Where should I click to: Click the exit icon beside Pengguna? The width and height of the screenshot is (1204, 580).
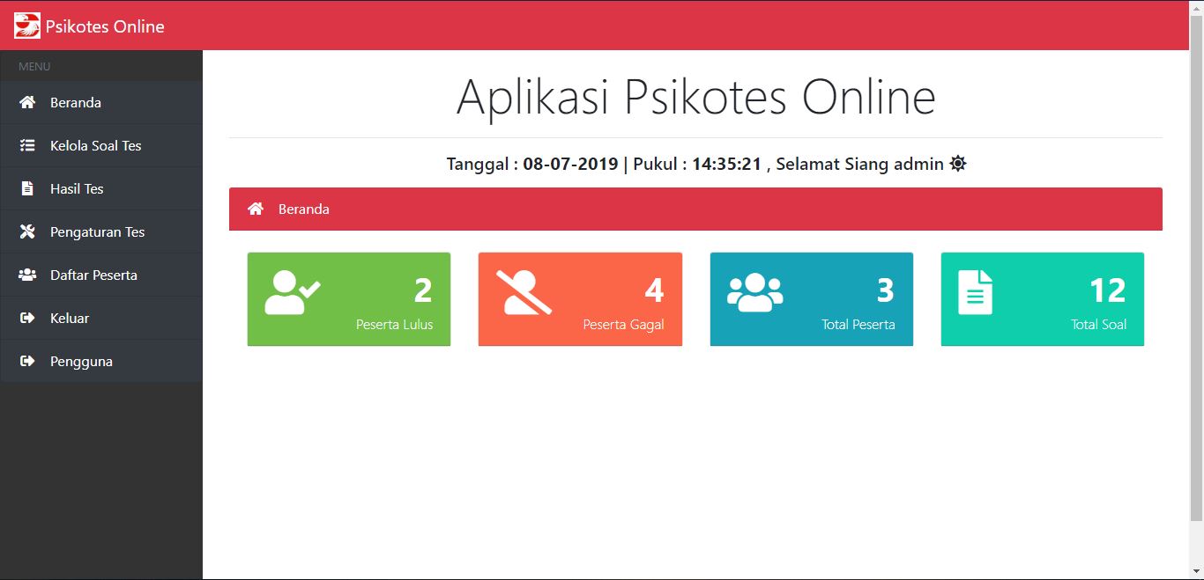pos(26,361)
